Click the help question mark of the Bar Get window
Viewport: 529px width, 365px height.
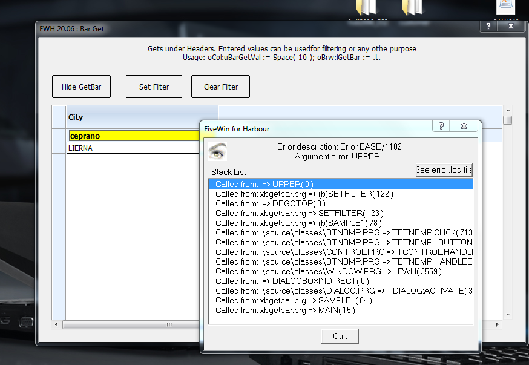488,26
